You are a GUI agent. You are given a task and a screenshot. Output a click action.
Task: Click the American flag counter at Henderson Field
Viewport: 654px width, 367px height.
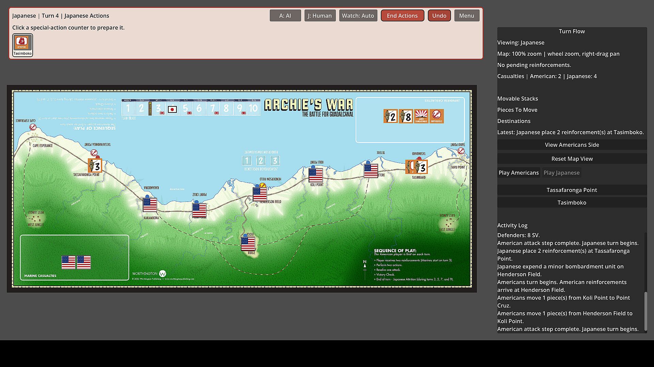[260, 194]
